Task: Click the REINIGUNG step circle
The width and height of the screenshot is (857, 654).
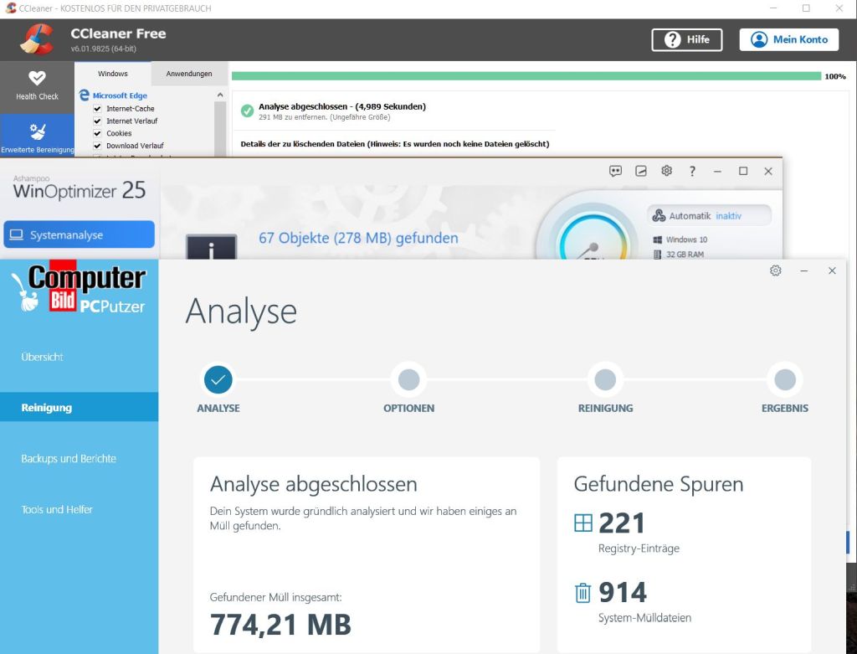Action: coord(605,379)
